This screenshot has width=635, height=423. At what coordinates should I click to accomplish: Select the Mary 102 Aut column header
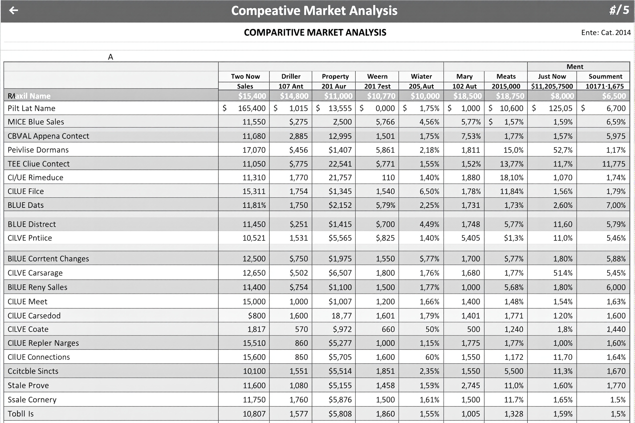(x=464, y=81)
